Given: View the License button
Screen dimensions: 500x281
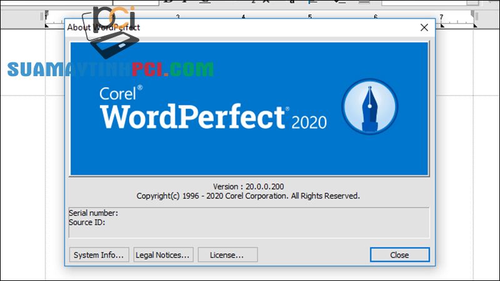Looking at the screenshot, I should click(x=227, y=255).
